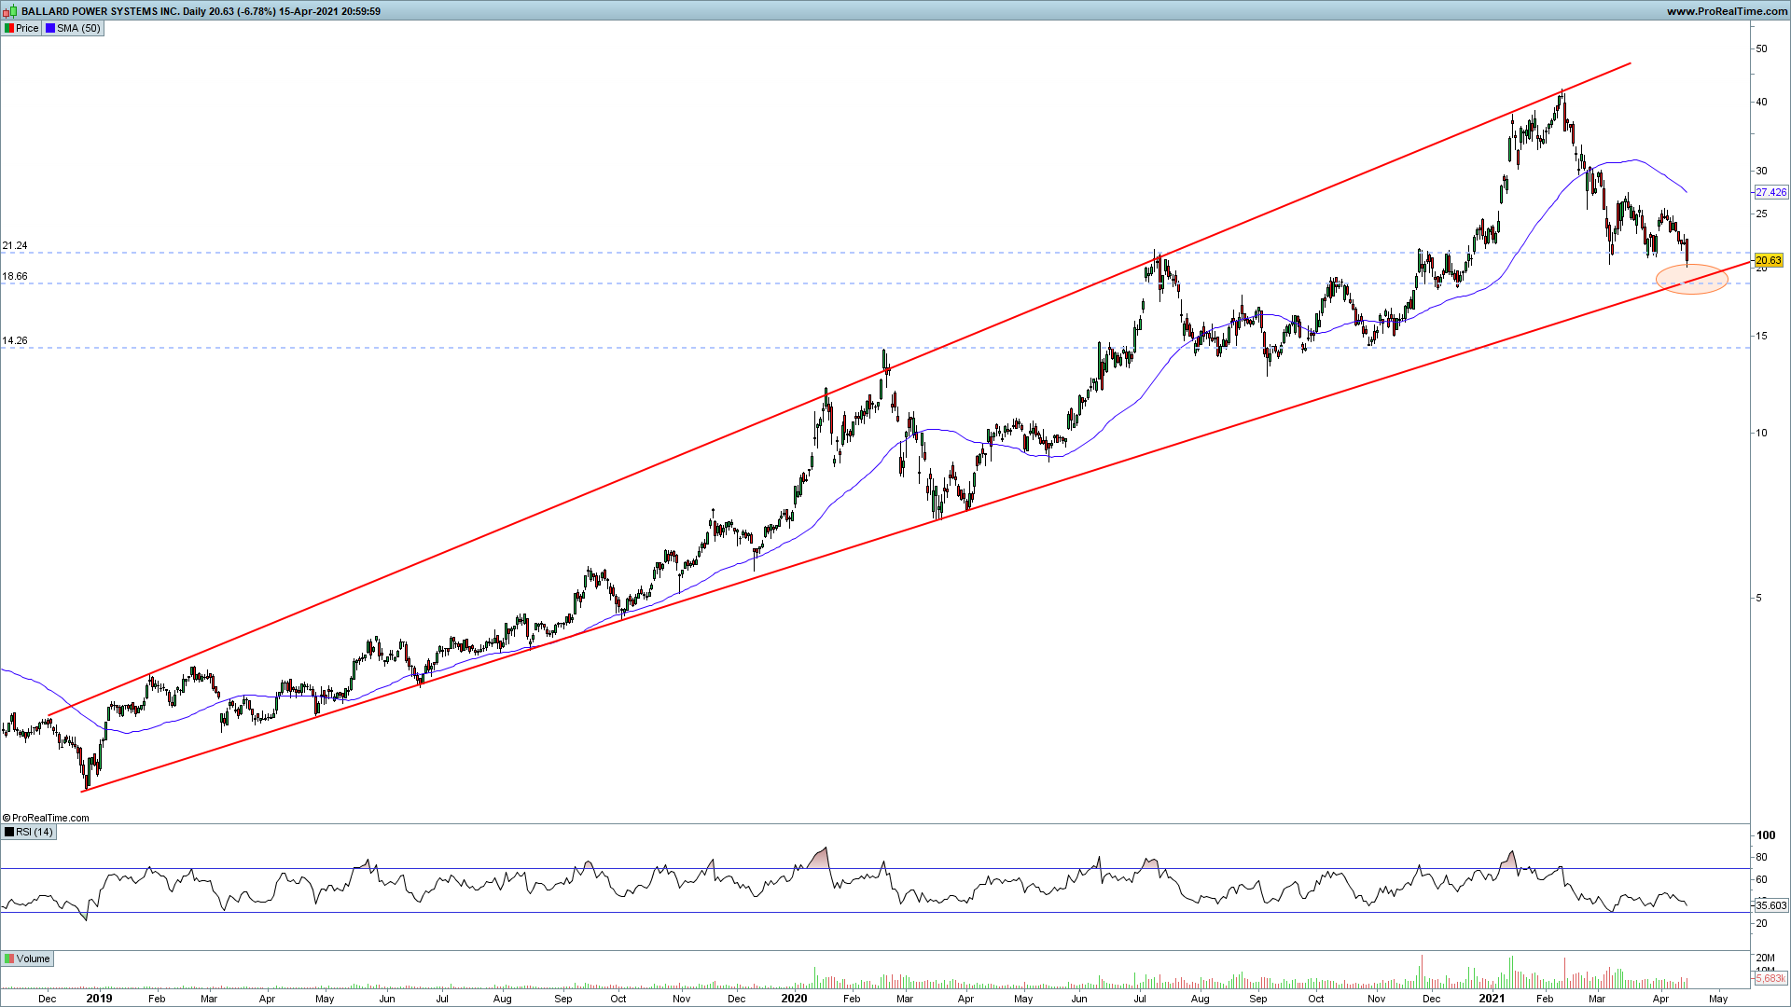1791x1007 pixels.
Task: Click the yellow 20.63 current price tag
Action: point(1769,260)
